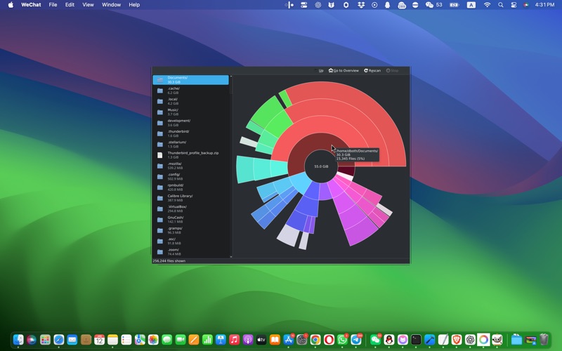The height and width of the screenshot is (351, 562).
Task: Click the 55.0 GiB chart center
Action: pos(321,166)
